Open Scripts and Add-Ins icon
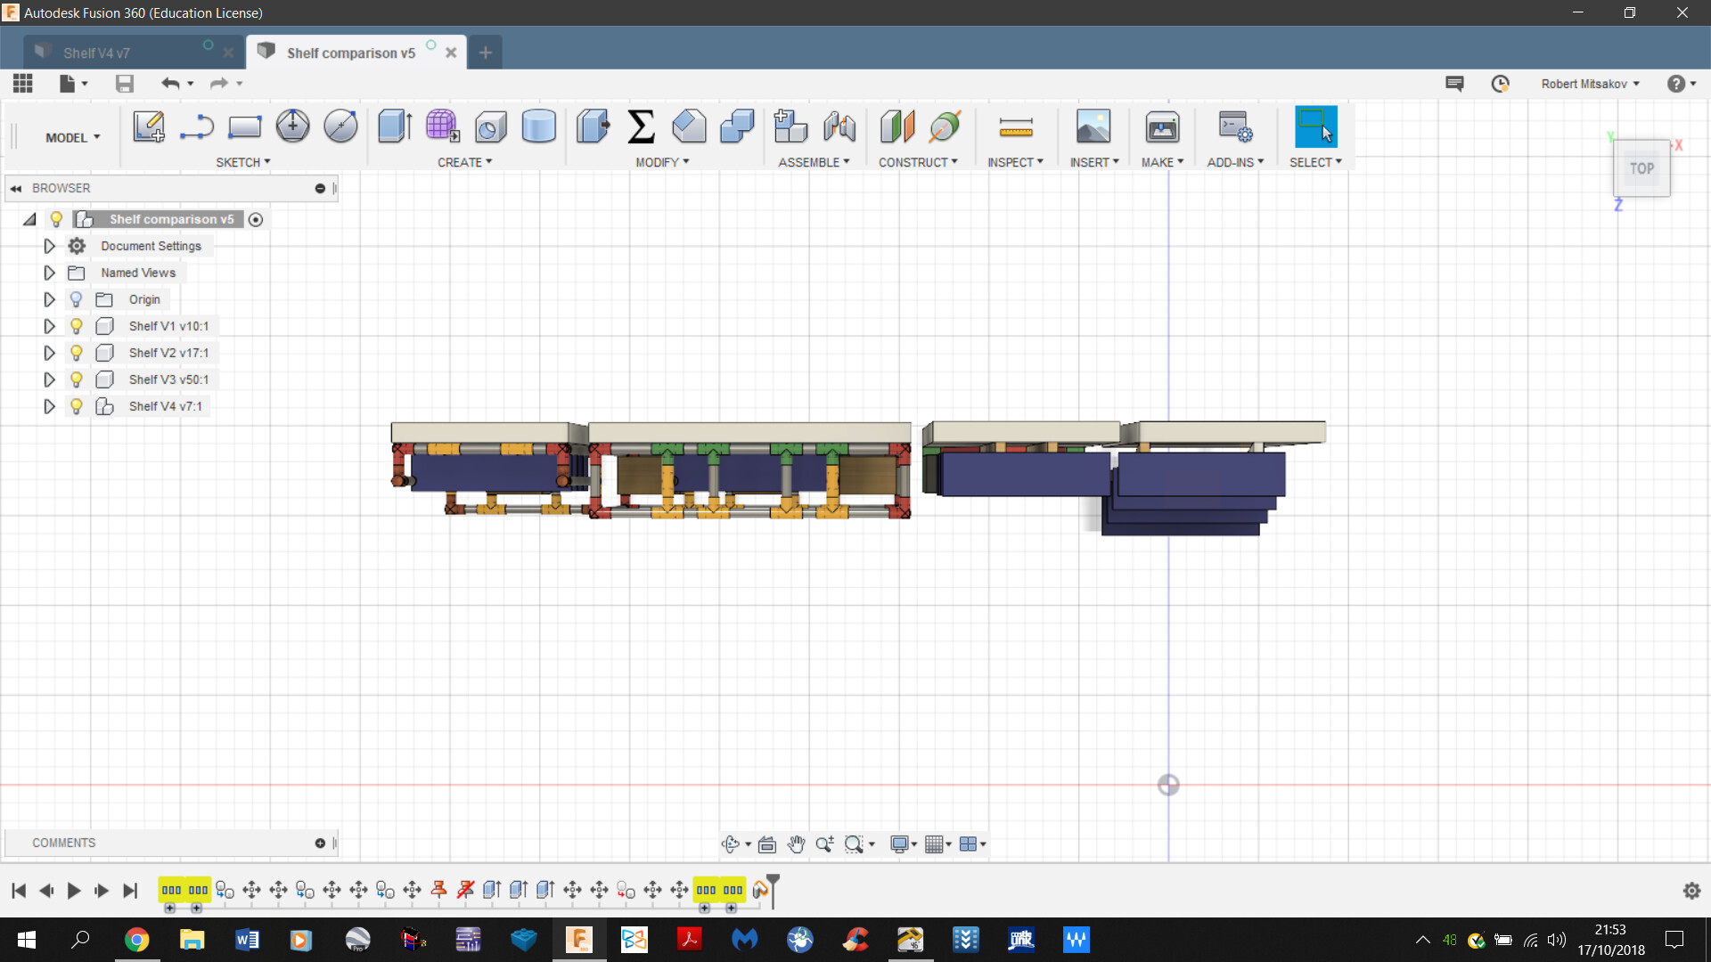Screen dimensions: 1711x962 1235,126
